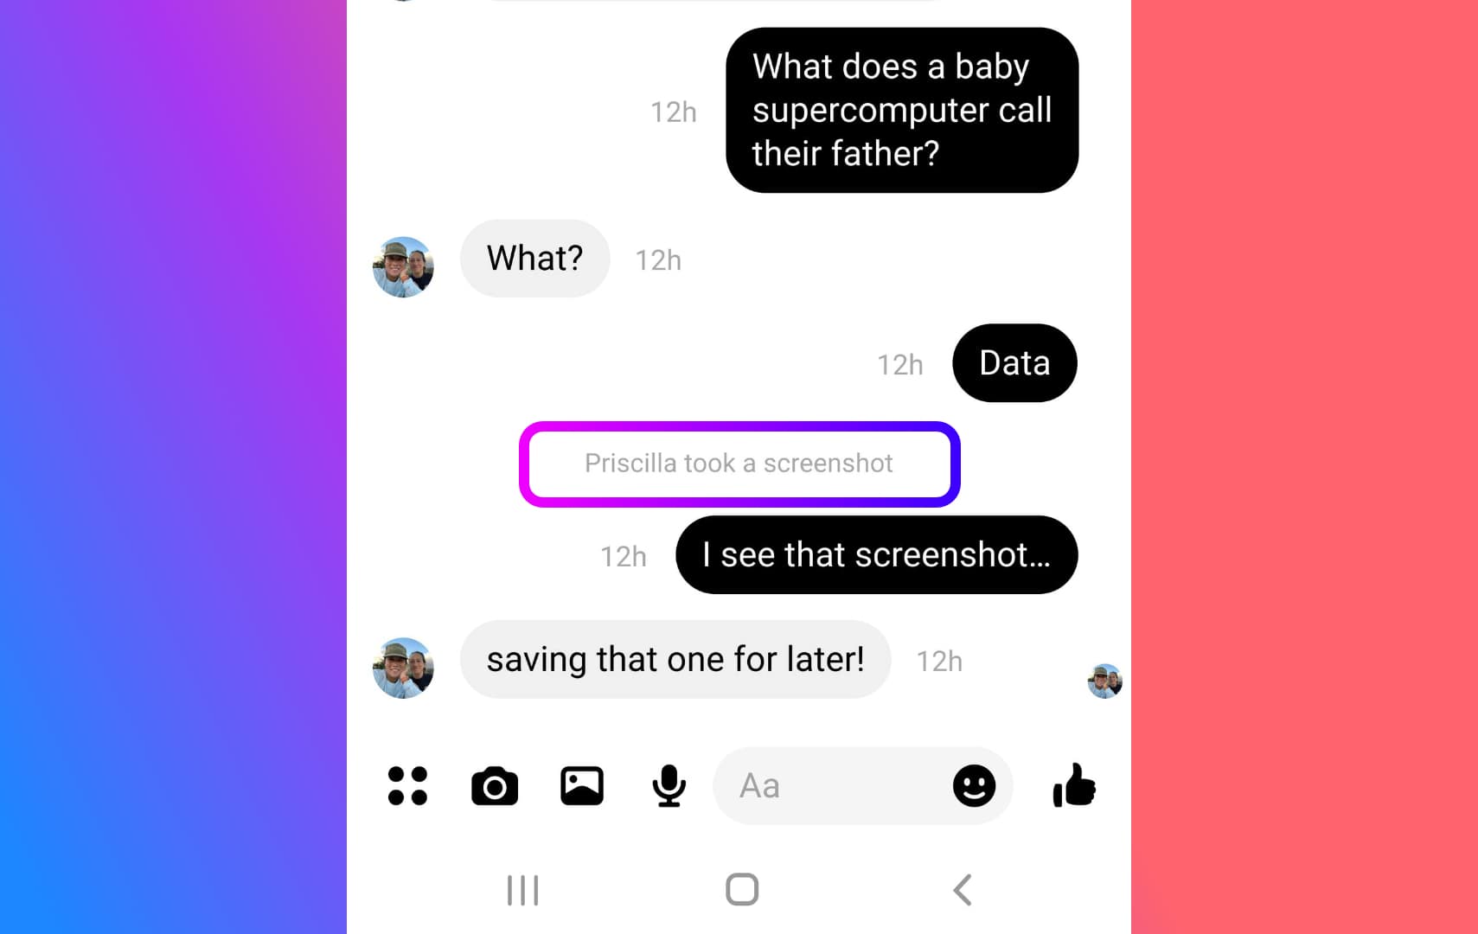Tap the small seen-receipt avatar

click(x=1104, y=681)
